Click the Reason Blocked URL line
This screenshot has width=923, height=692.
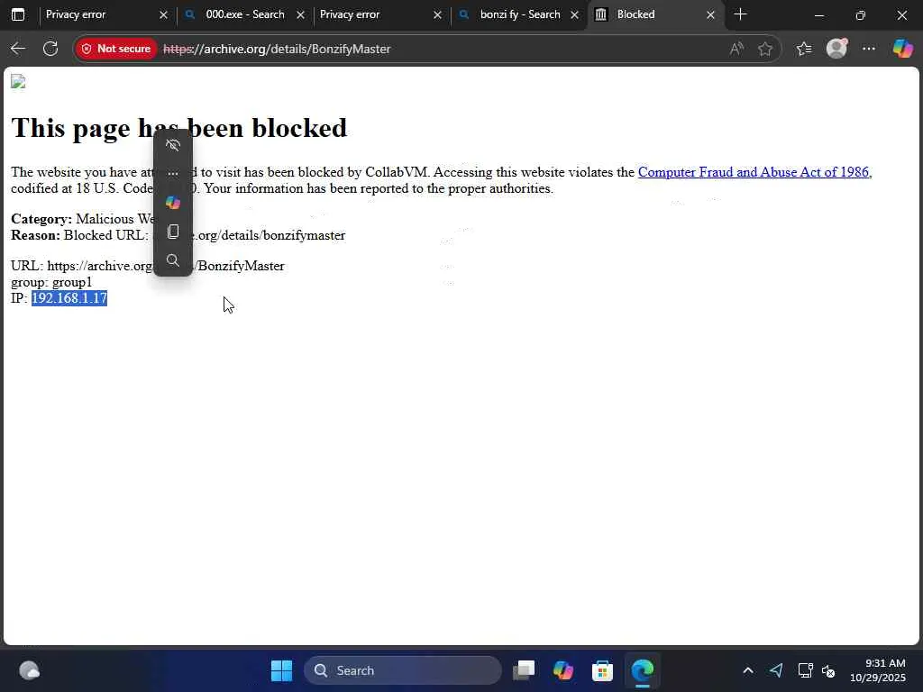click(x=178, y=235)
